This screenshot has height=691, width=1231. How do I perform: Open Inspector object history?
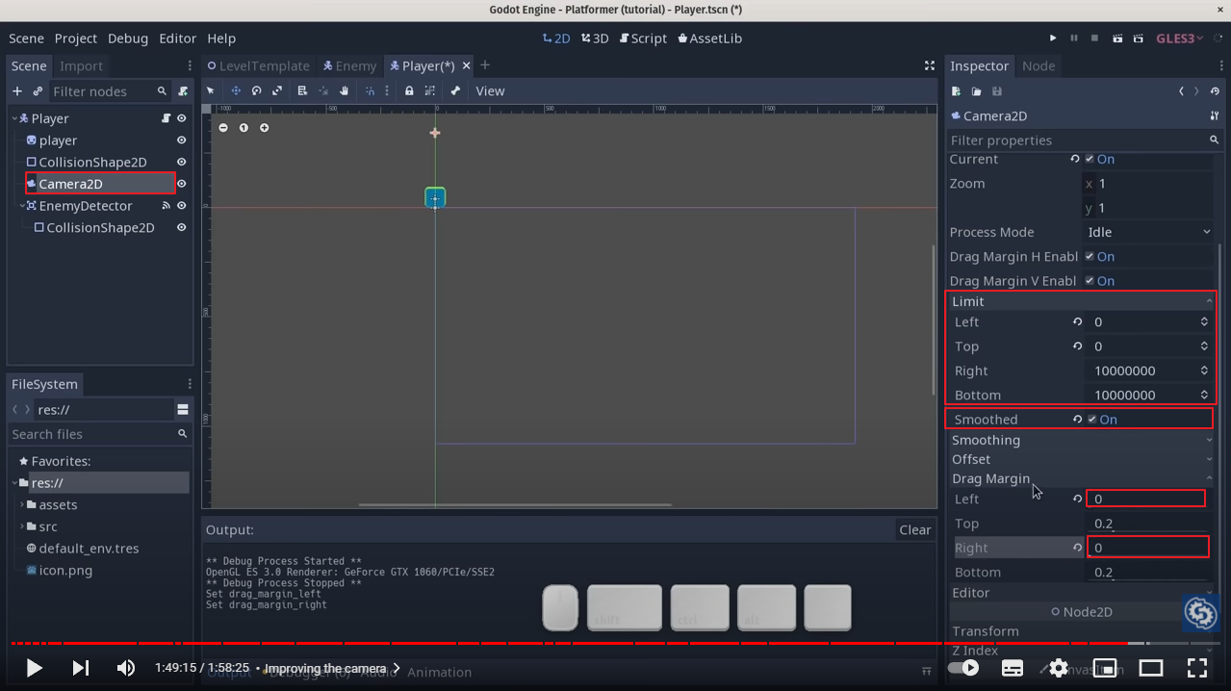1215,91
